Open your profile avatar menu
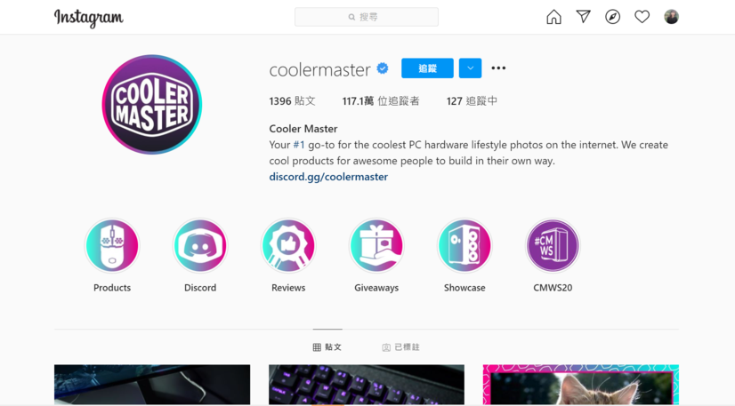The width and height of the screenshot is (735, 406). pyautogui.click(x=671, y=17)
